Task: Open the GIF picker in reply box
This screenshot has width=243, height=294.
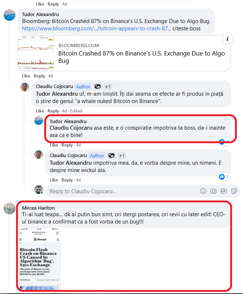Action: [224, 191]
